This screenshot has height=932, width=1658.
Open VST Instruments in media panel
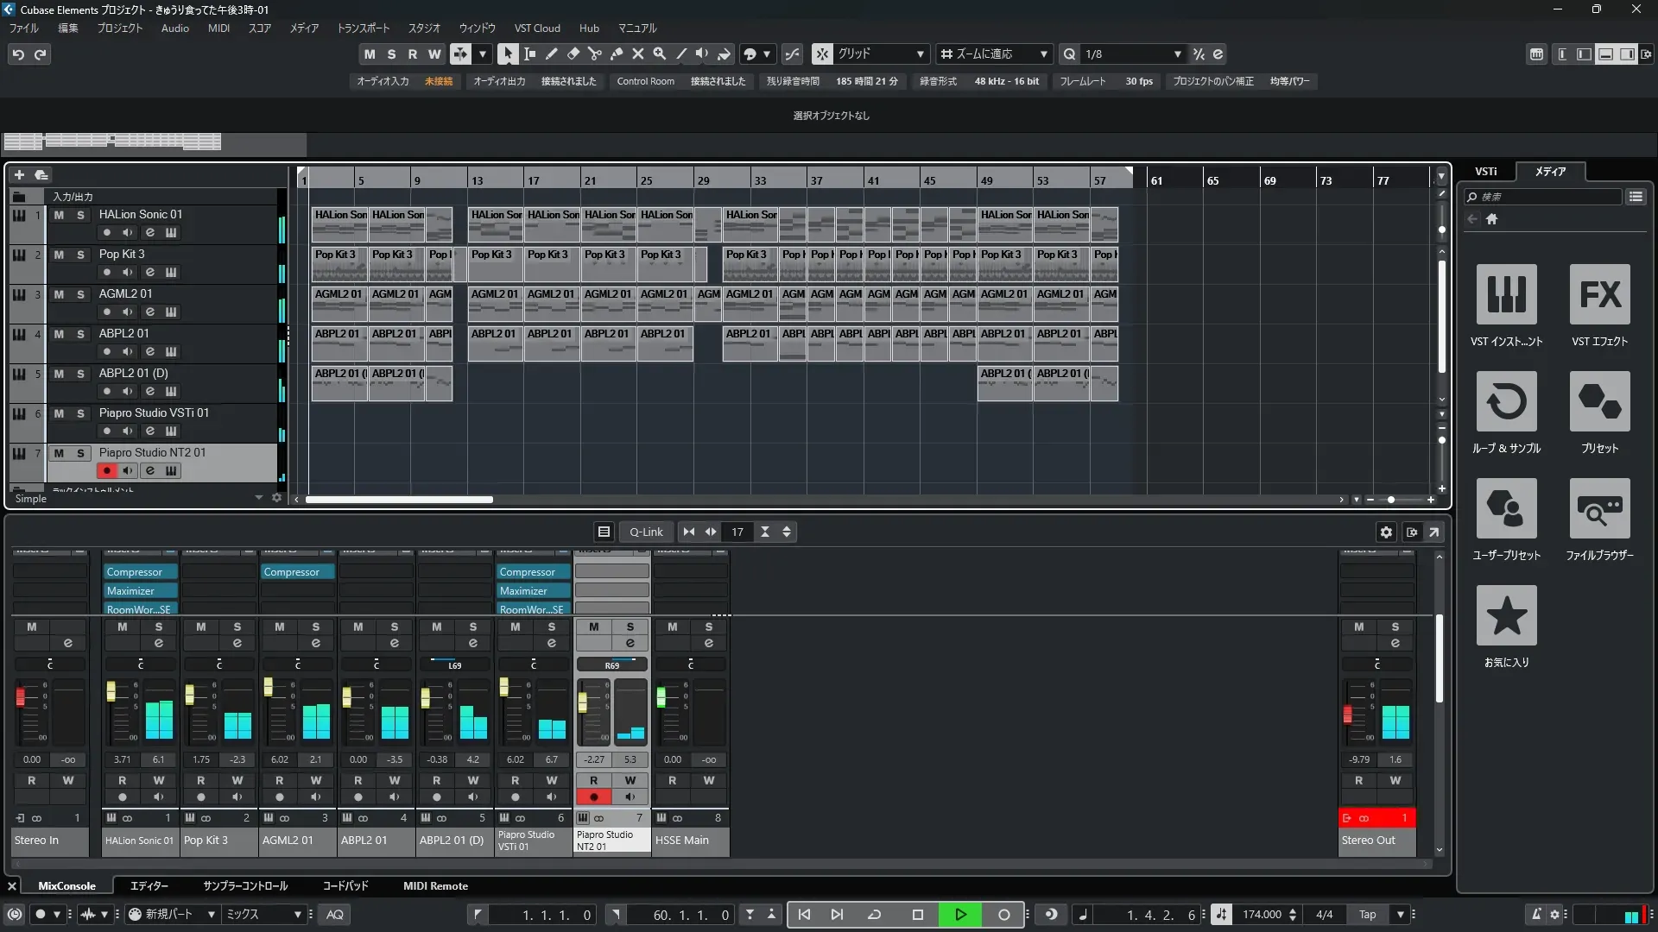point(1506,294)
